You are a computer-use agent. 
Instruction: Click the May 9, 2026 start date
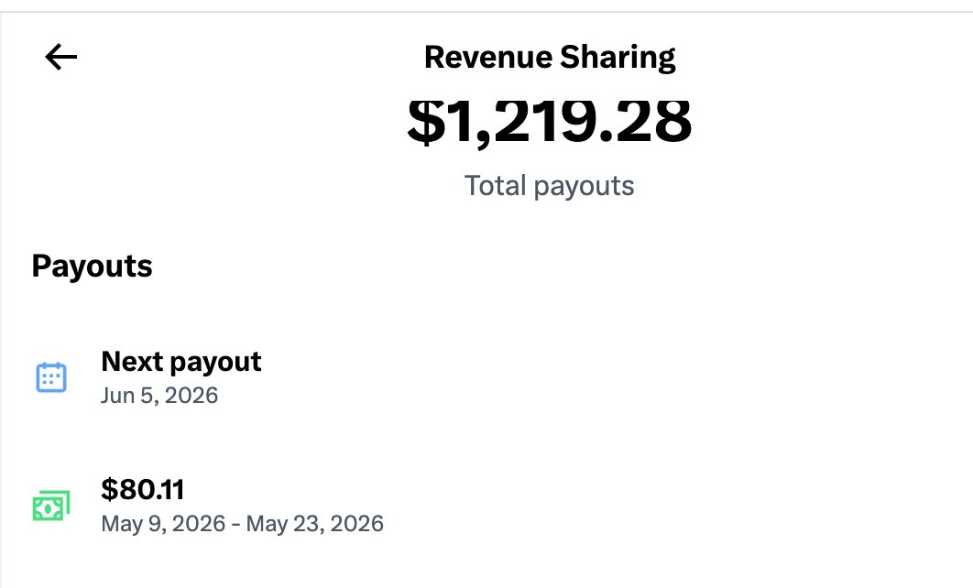[x=163, y=524]
